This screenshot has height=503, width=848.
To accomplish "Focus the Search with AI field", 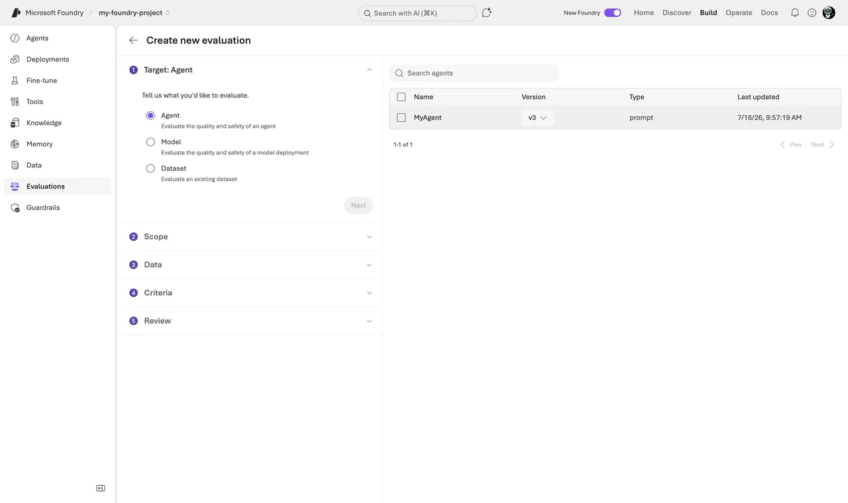I will click(417, 13).
